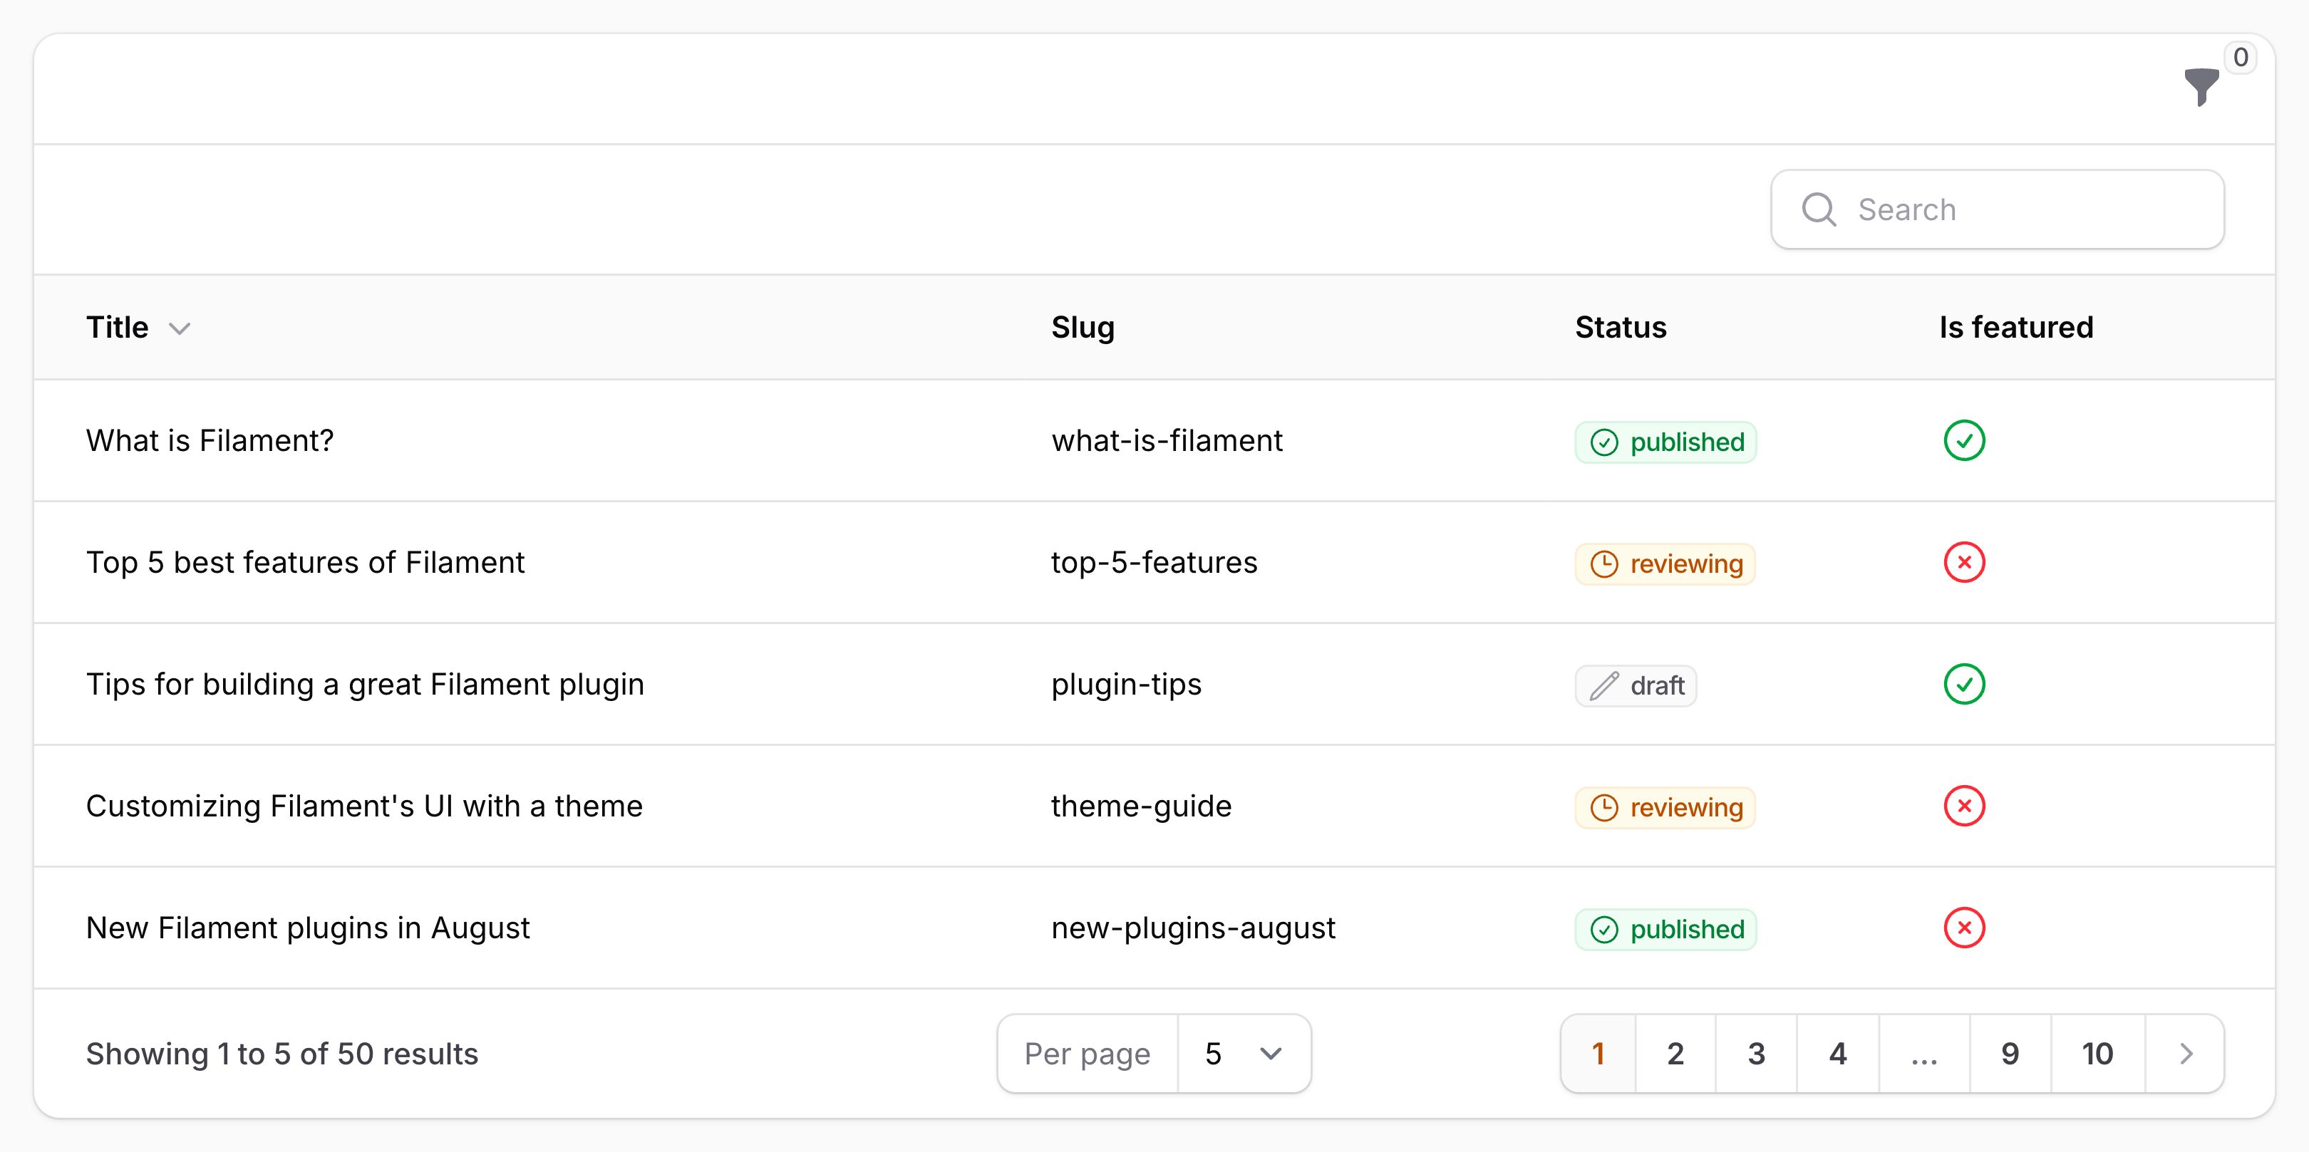The image size is (2309, 1152).
Task: Click the title "Top 5 best features of Filament"
Action: [x=305, y=563]
